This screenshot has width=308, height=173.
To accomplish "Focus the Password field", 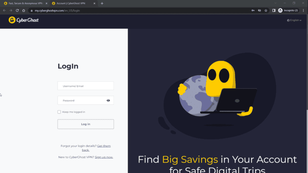I will pyautogui.click(x=86, y=101).
